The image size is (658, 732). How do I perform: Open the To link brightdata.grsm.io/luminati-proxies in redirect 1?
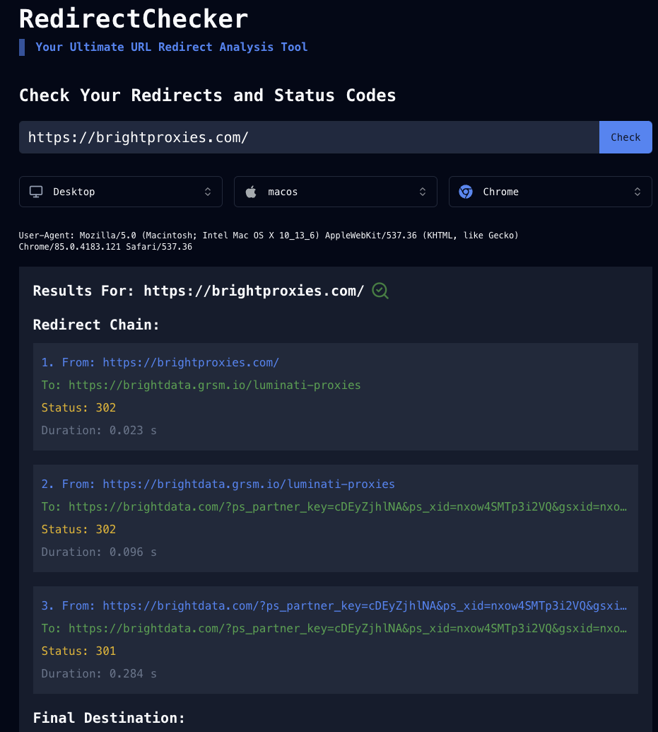coord(215,385)
